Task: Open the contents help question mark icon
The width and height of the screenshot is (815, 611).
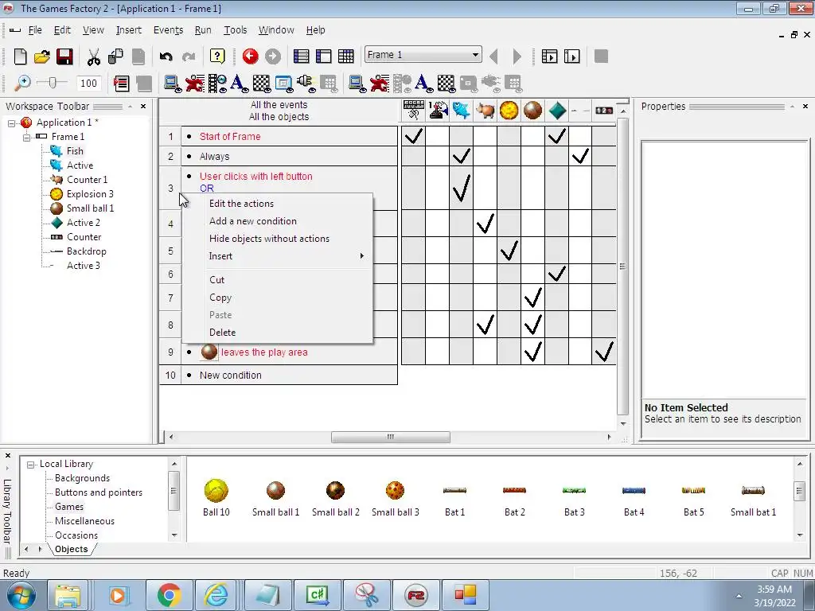Action: pyautogui.click(x=217, y=56)
